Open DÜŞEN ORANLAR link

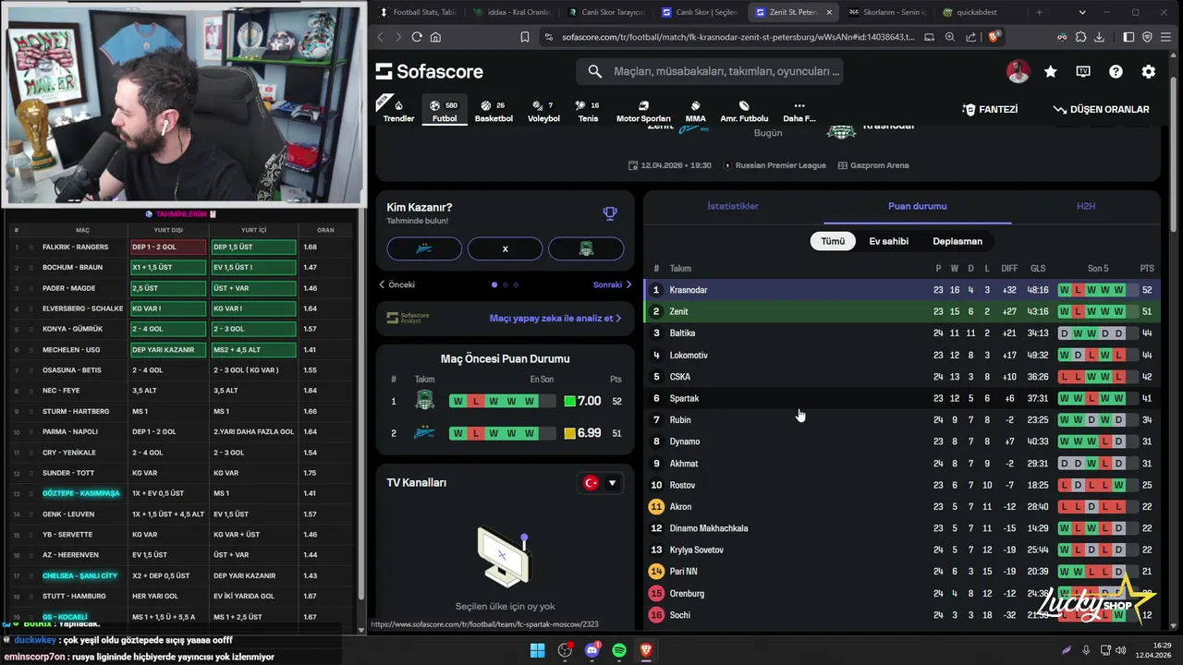(x=1101, y=109)
